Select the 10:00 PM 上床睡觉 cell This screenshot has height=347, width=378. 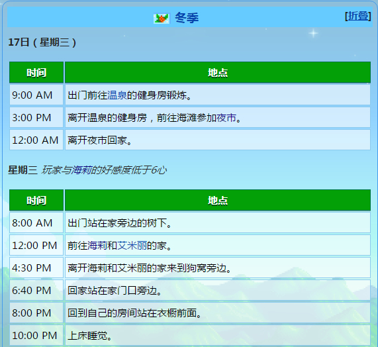[x=218, y=336]
